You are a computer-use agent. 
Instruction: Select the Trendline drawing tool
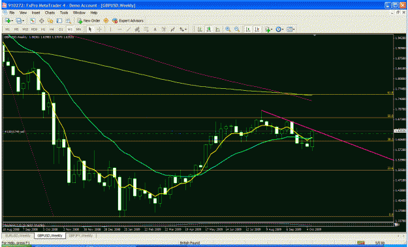(129, 29)
